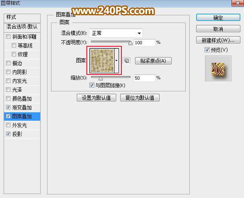Click the 设置为默认值 button

click(96, 98)
